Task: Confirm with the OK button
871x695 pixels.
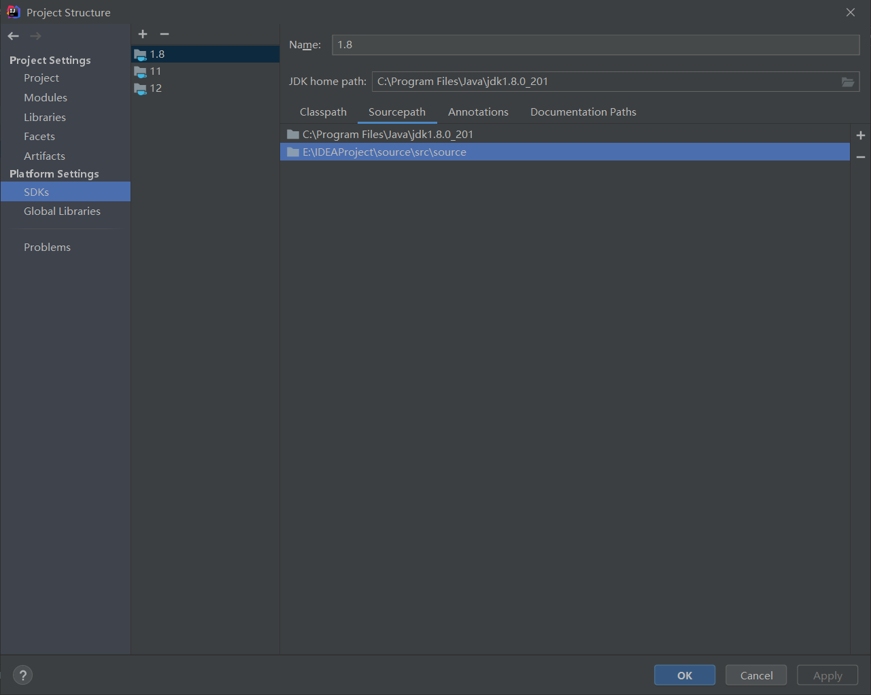Action: [685, 675]
